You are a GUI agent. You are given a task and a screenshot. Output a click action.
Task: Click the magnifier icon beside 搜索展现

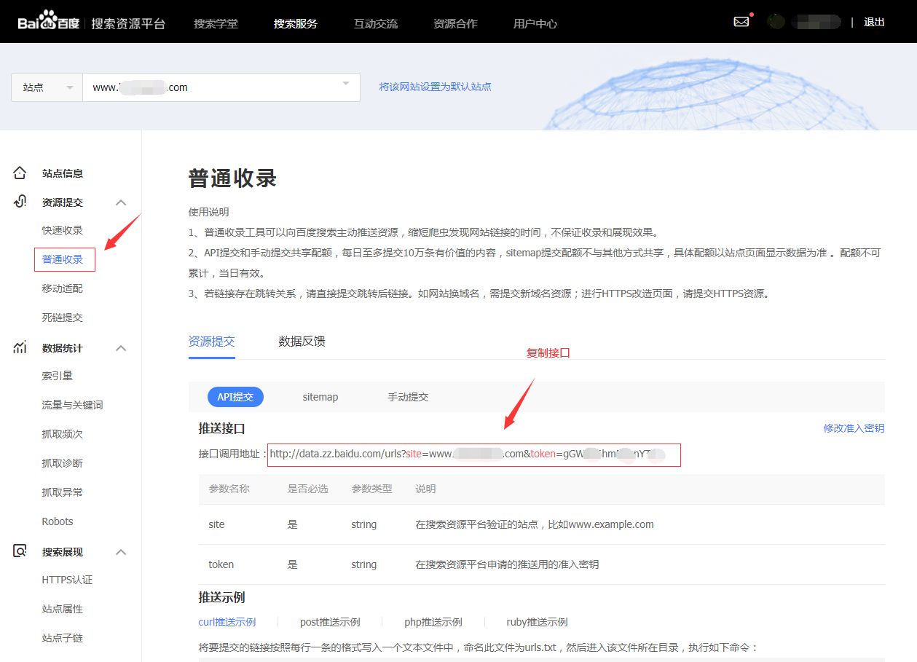click(x=20, y=551)
